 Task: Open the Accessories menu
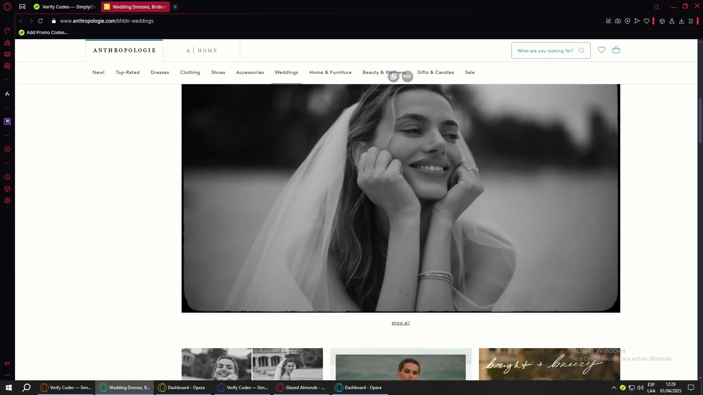[x=250, y=73]
